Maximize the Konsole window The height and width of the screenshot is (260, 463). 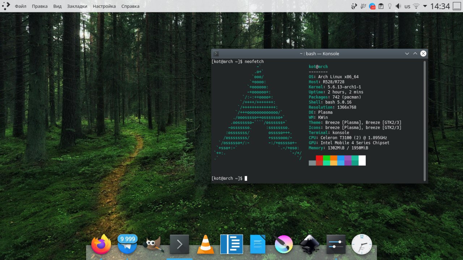pos(415,54)
